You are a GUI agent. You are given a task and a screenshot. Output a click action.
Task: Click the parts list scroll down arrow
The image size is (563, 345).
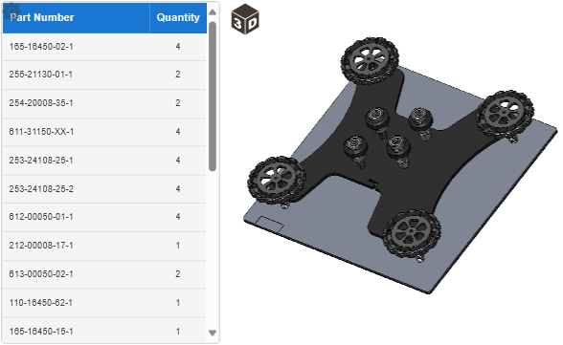tap(213, 333)
